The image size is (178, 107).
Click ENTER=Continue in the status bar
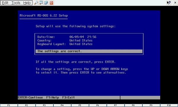tap(30, 97)
